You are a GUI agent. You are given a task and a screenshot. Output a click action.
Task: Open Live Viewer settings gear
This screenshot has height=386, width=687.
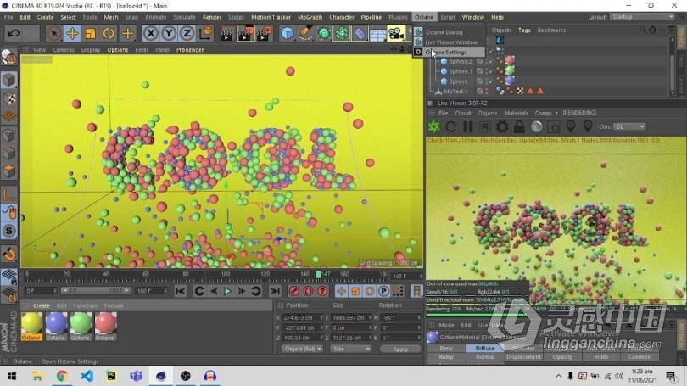(x=502, y=126)
